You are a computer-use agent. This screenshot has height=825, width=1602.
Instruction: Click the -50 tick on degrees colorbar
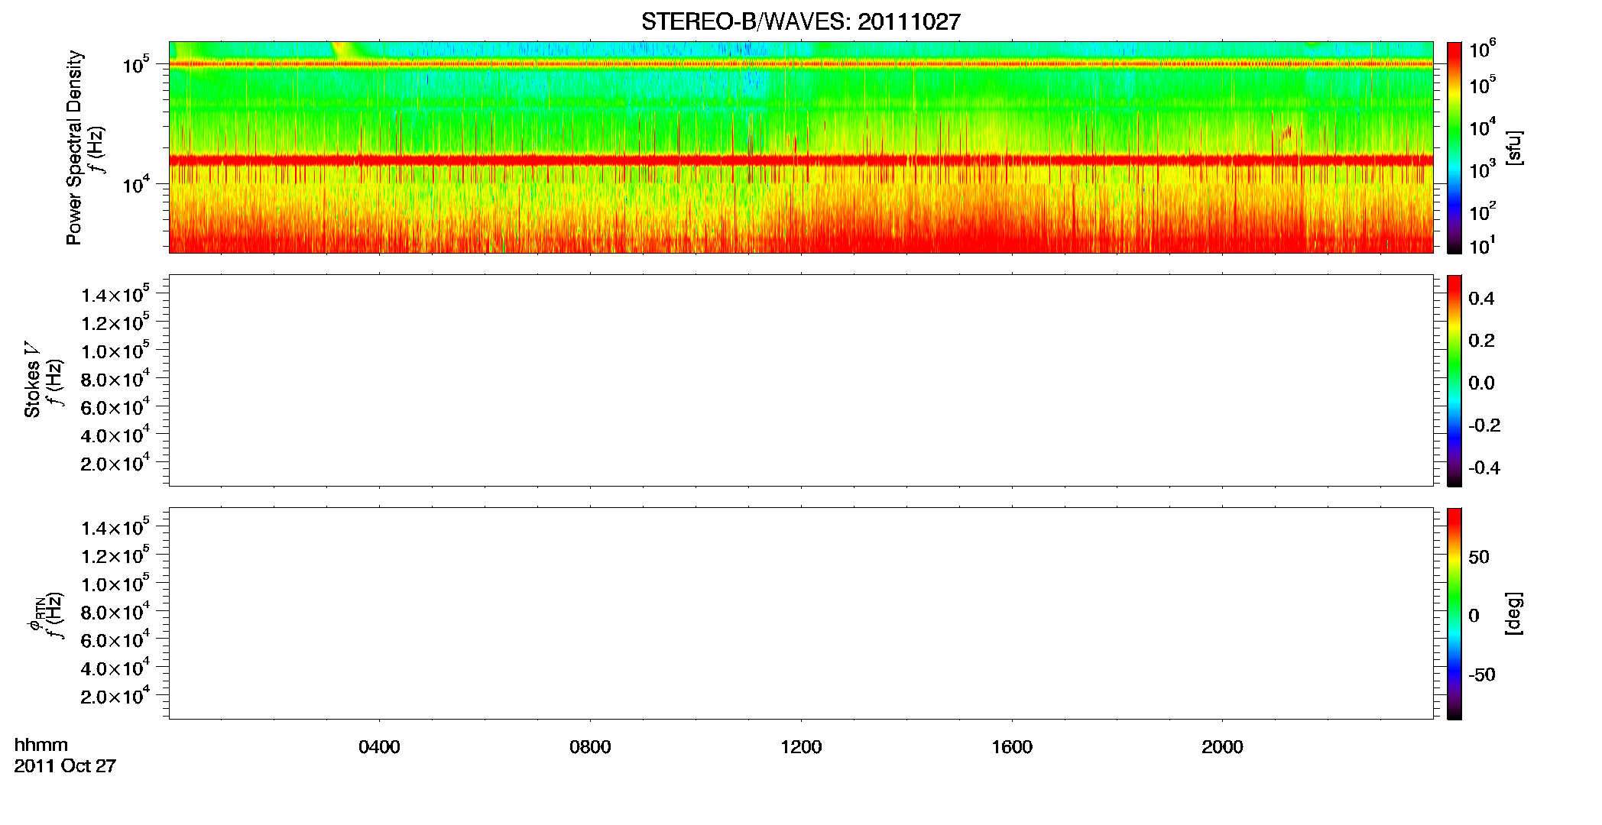1480,675
